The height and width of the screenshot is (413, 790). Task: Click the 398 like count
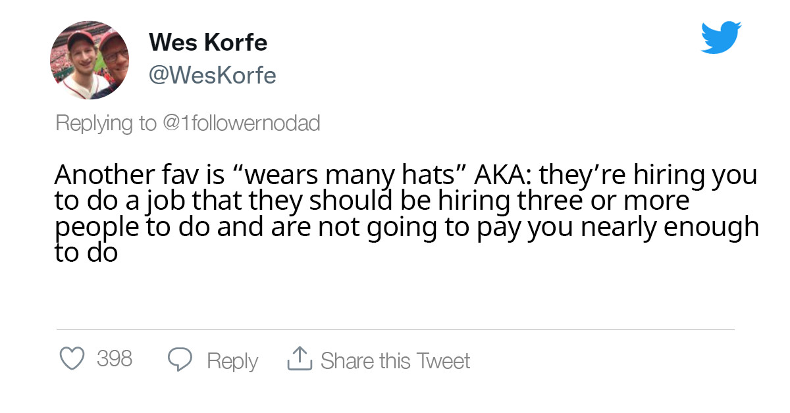(116, 359)
